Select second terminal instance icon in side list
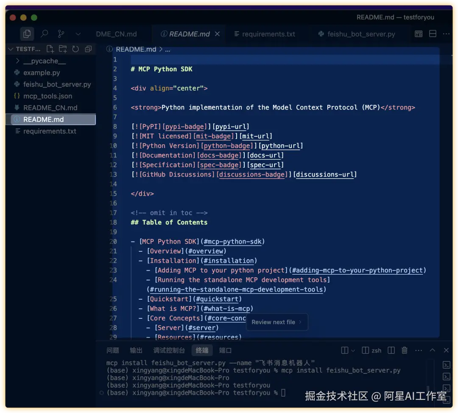The height and width of the screenshot is (413, 458). [446, 376]
